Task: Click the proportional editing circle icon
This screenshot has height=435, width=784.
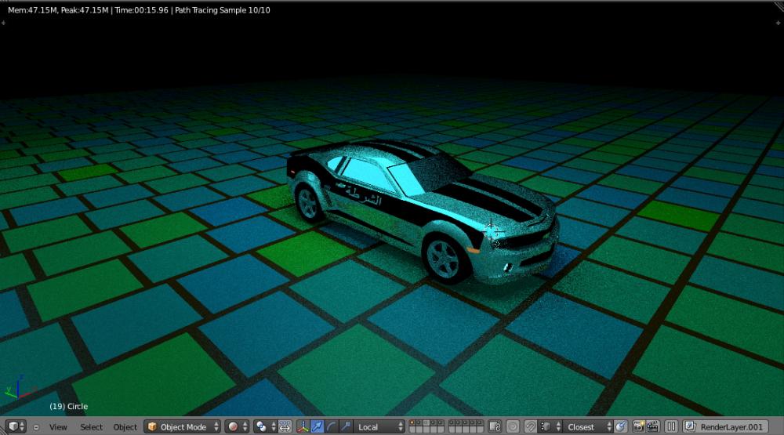Action: (x=513, y=426)
